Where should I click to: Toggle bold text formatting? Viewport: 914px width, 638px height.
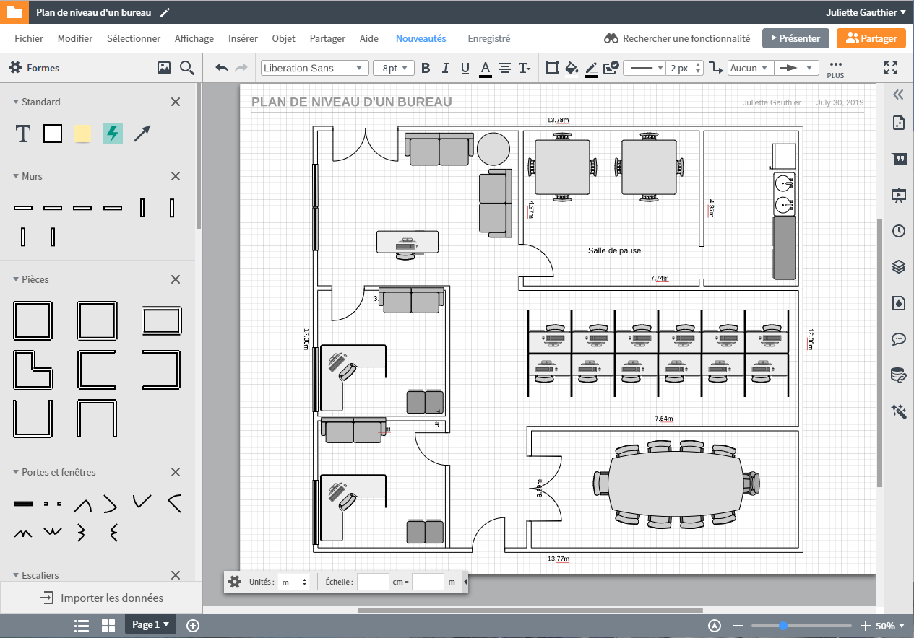point(426,68)
